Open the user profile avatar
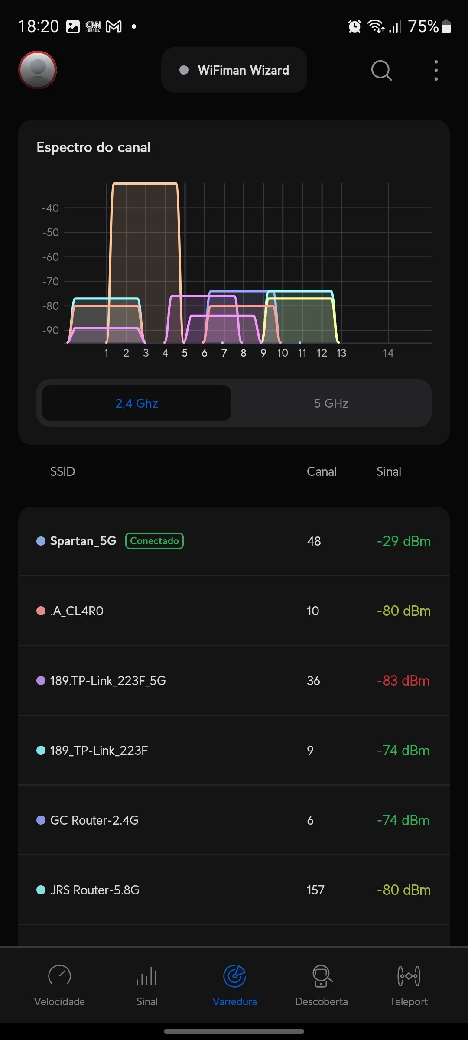Screen dimensions: 468x1040 pos(37,70)
